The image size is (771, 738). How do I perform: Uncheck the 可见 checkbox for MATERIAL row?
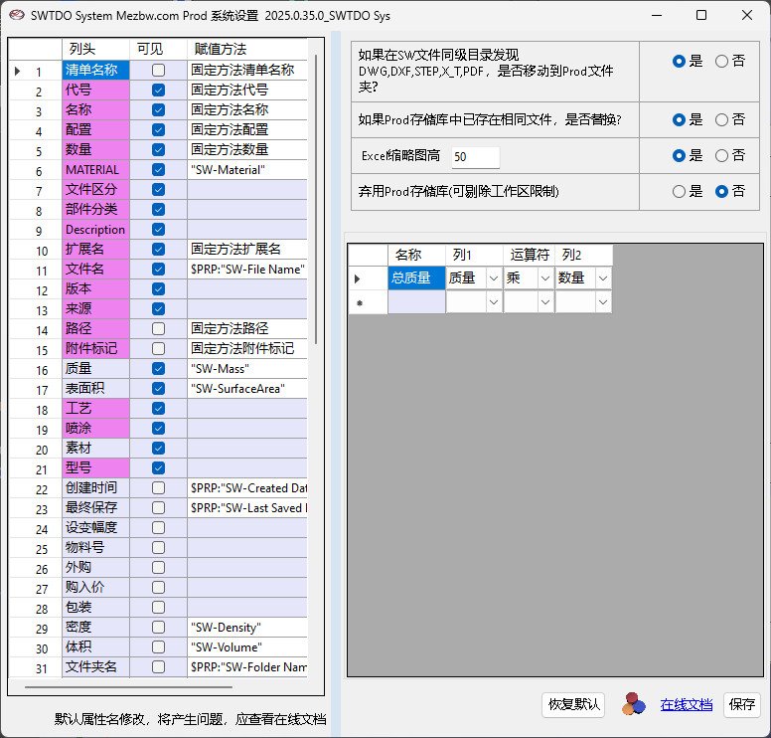click(x=158, y=170)
